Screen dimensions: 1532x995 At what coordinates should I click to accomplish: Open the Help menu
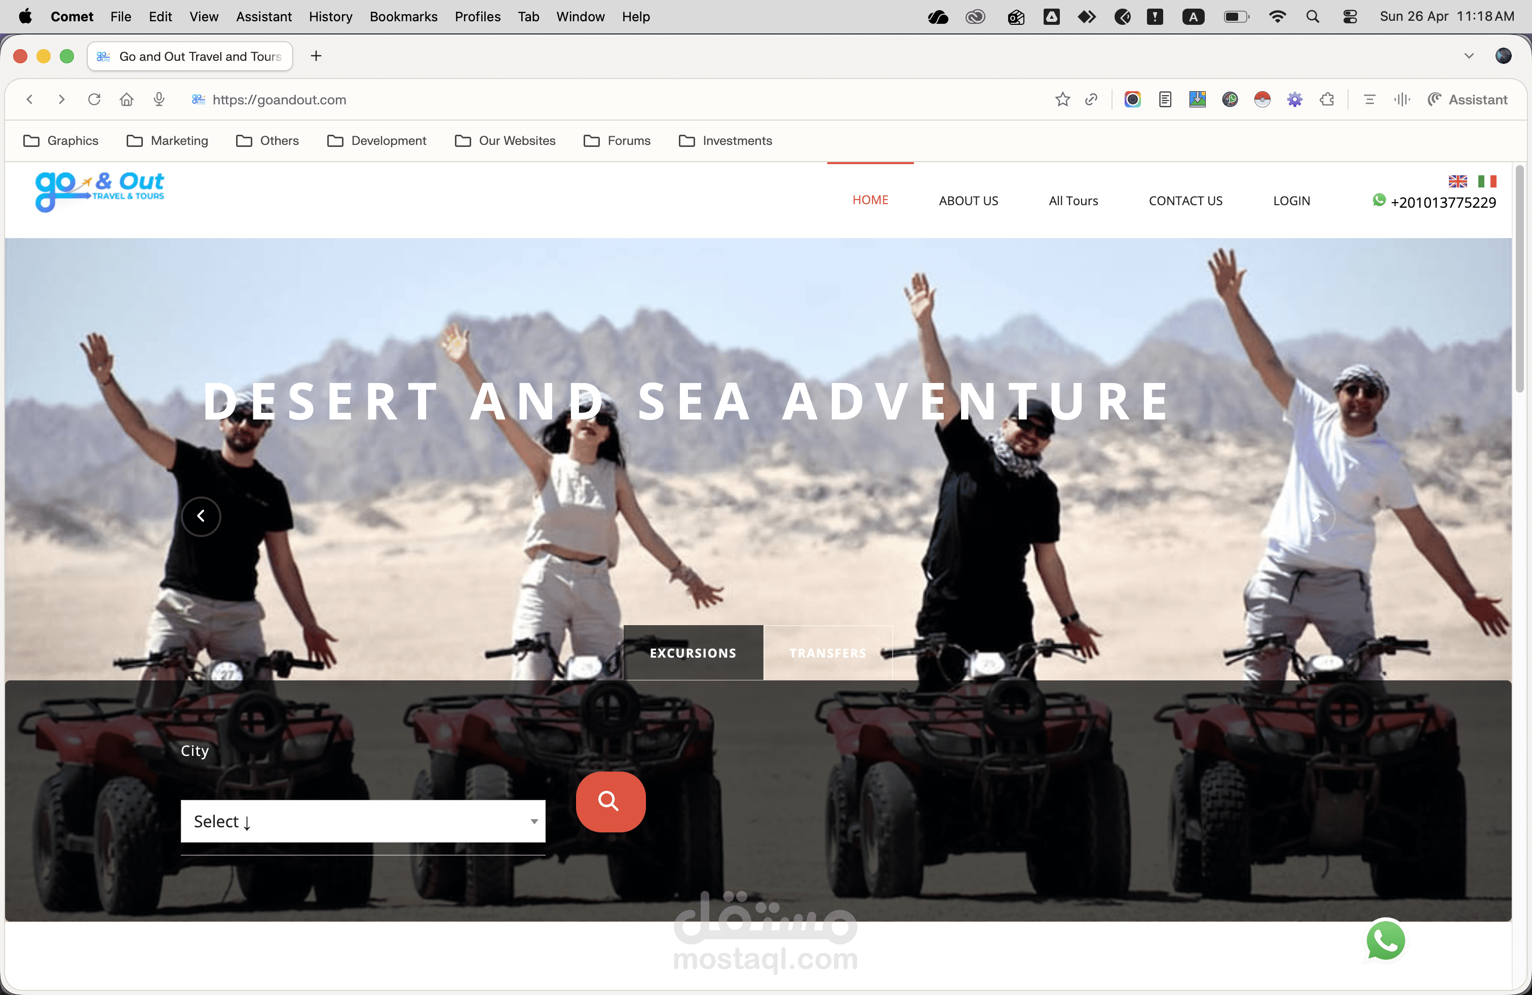[x=635, y=17]
